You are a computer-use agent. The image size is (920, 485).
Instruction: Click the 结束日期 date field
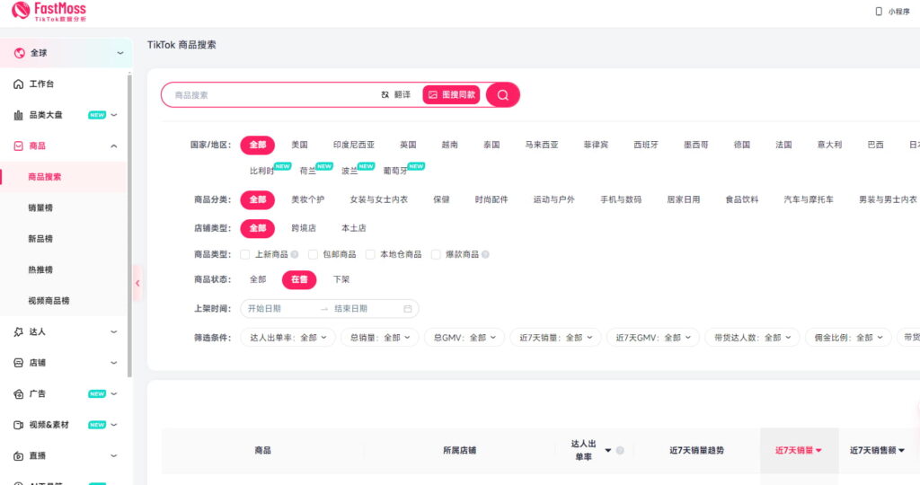365,308
